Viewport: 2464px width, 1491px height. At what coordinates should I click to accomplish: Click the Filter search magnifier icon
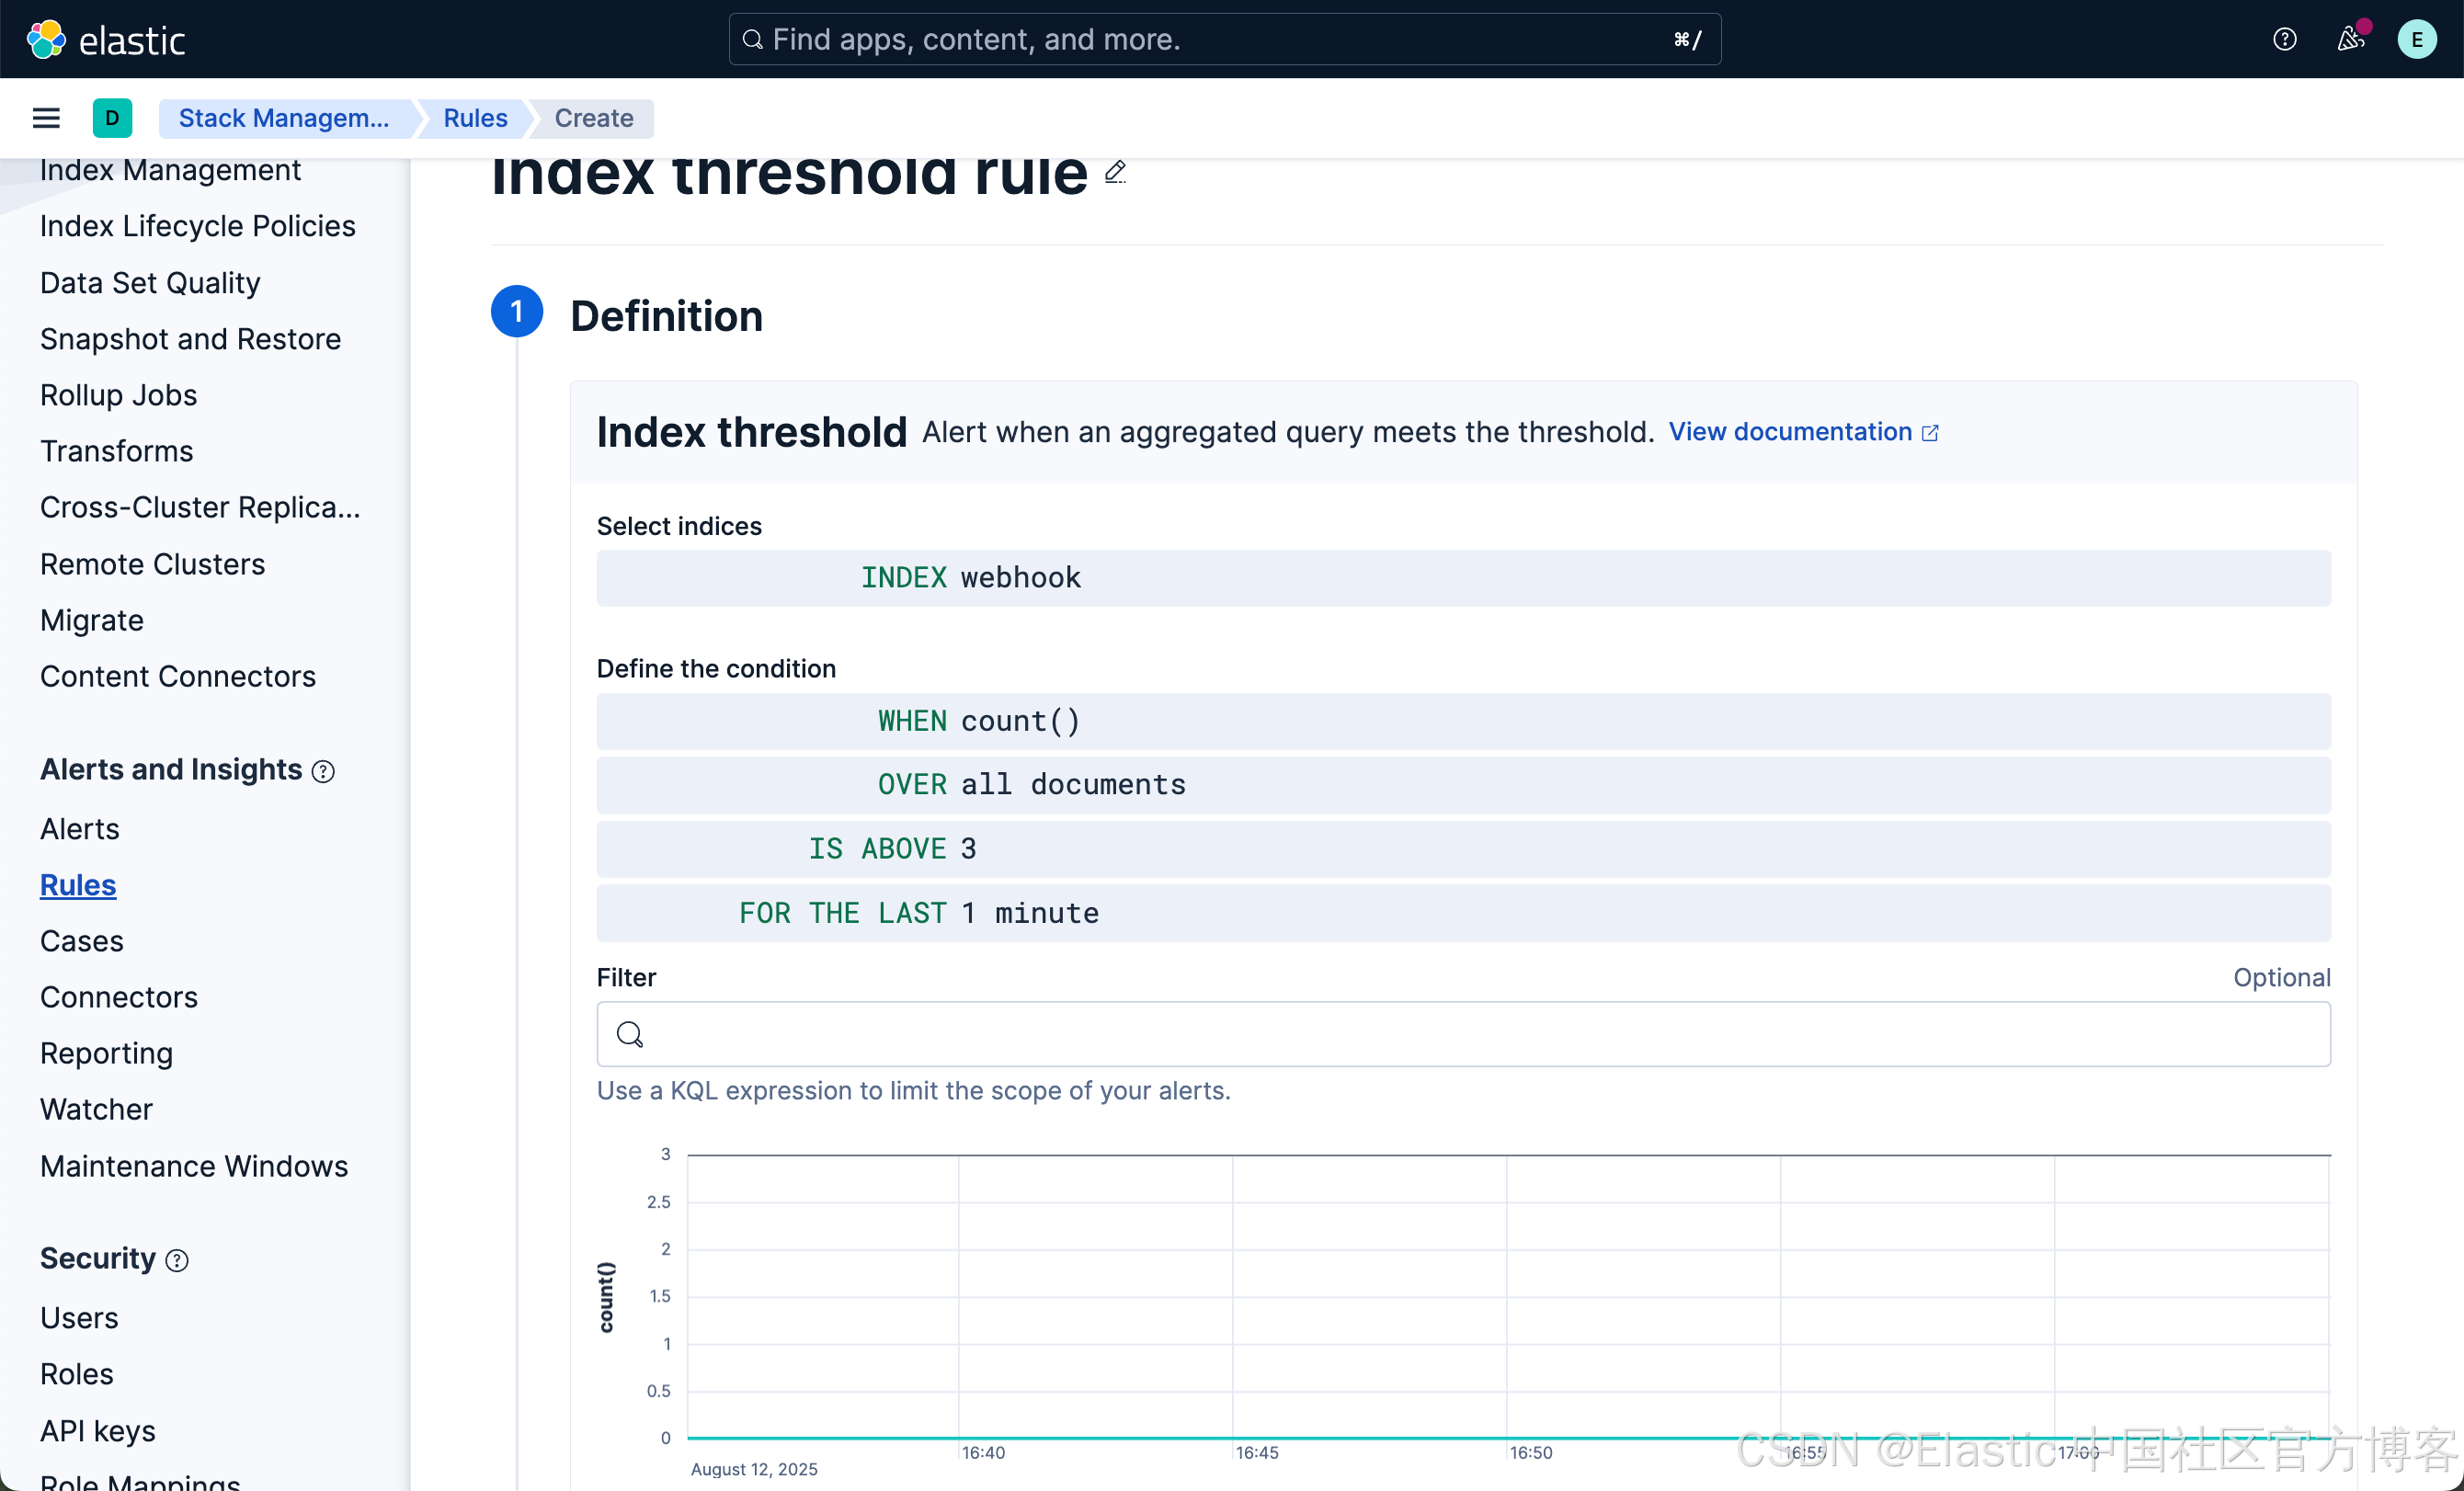629,1034
